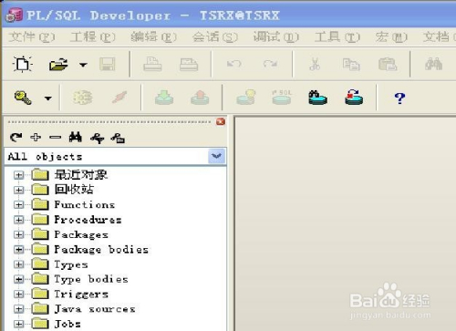456x331 pixels.
Task: Open the 宏(M) menu
Action: click(x=391, y=37)
